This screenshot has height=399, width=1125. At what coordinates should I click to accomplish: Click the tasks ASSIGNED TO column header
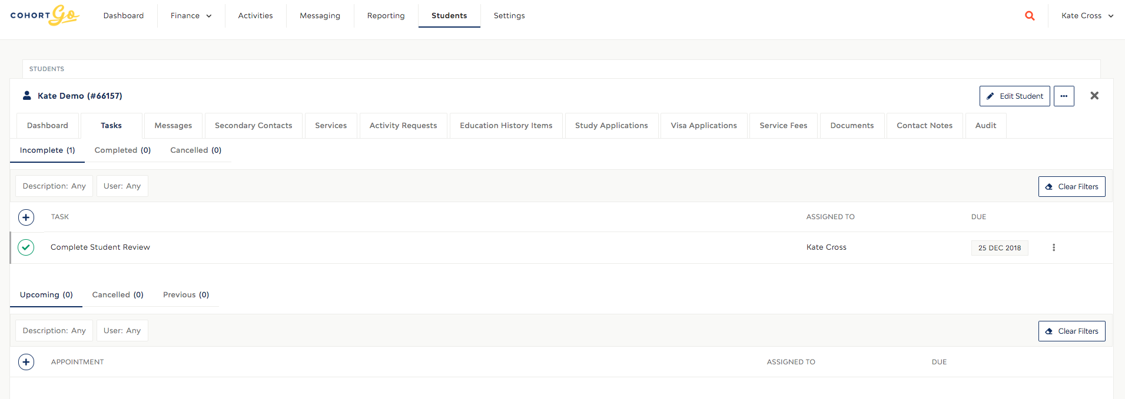tap(831, 217)
